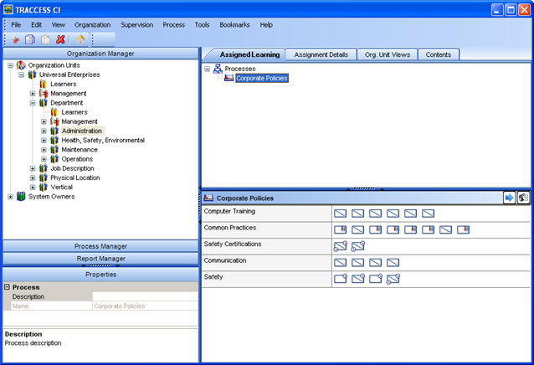
Task: Click the horizontal splitter grip above Corporate Policies
Action: coord(364,188)
